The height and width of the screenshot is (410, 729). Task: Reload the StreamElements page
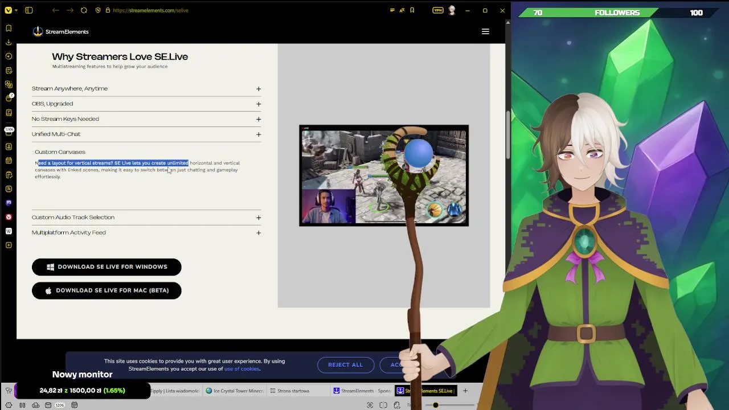coord(84,10)
